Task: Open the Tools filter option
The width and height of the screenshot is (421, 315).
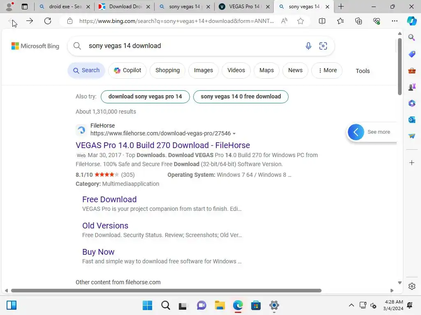Action: [363, 71]
